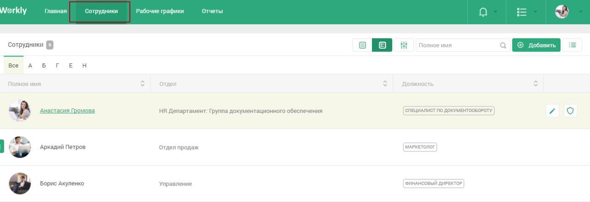This screenshot has width=590, height=202.
Task: Click Отдел продаж department cell
Action: (178, 147)
